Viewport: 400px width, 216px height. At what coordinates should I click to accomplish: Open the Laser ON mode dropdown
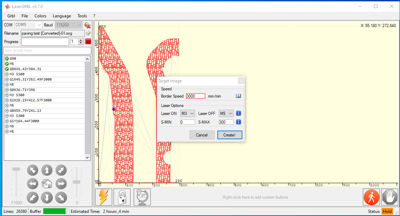[188, 114]
